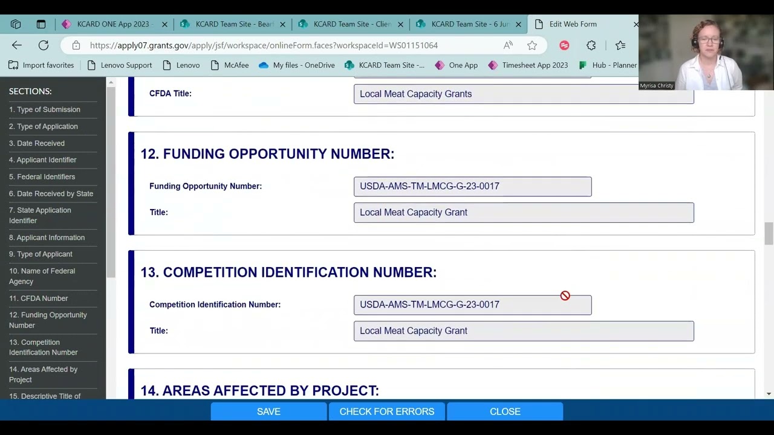Open the One App bookmark
The height and width of the screenshot is (435, 774).
point(457,65)
